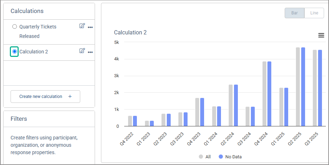Click the Create new calculation button
Screen dimensions: 329x165
click(x=45, y=97)
